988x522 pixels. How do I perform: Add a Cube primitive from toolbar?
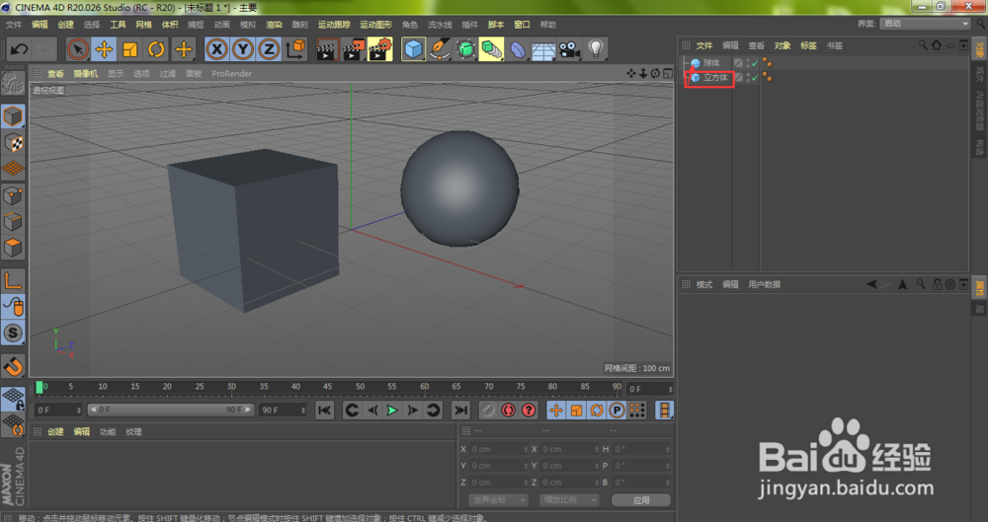[x=413, y=49]
